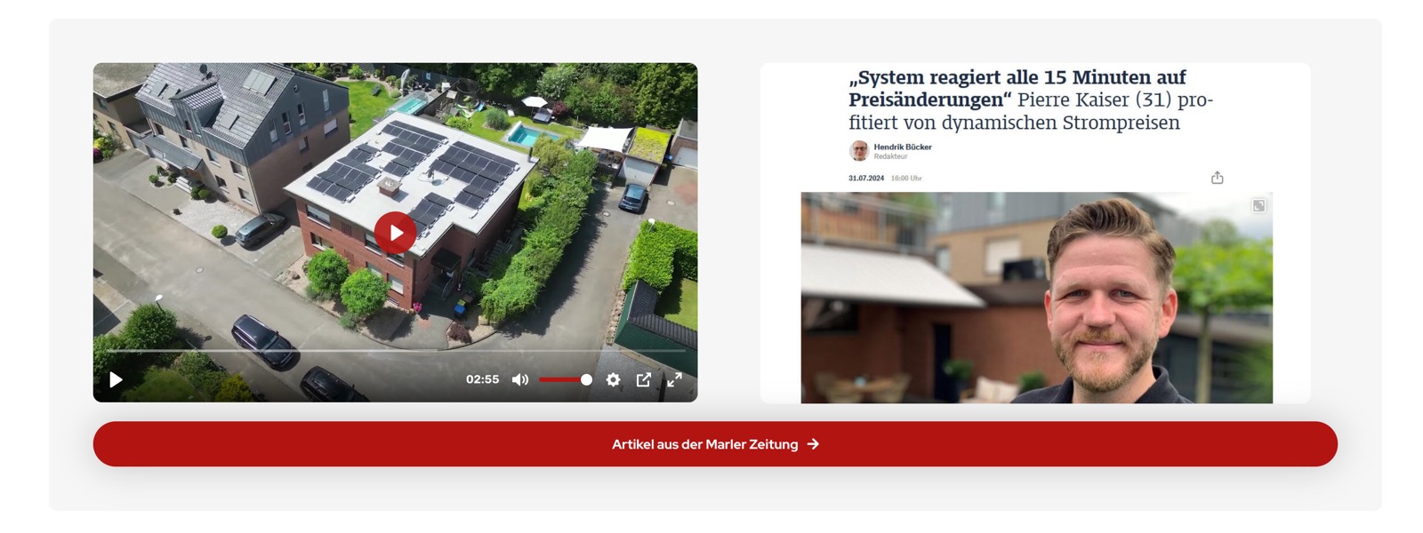The width and height of the screenshot is (1423, 533).
Task: Click the publication date 31.07.2024
Action: pos(866,179)
